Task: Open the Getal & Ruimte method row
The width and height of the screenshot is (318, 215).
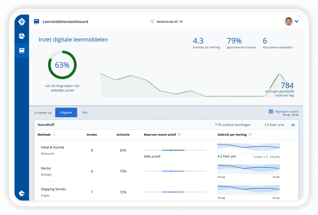Action: (52, 147)
